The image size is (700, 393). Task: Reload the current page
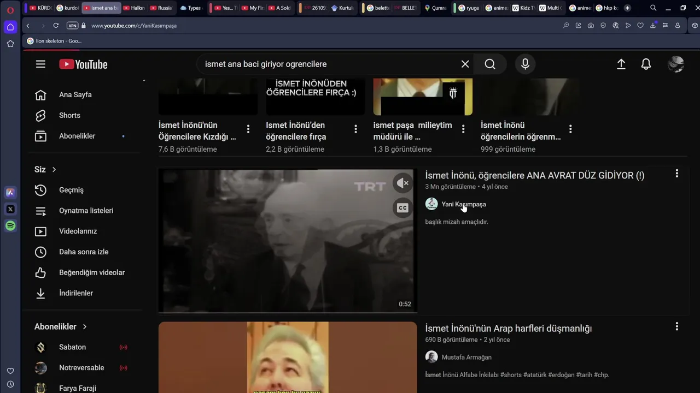coord(56,26)
